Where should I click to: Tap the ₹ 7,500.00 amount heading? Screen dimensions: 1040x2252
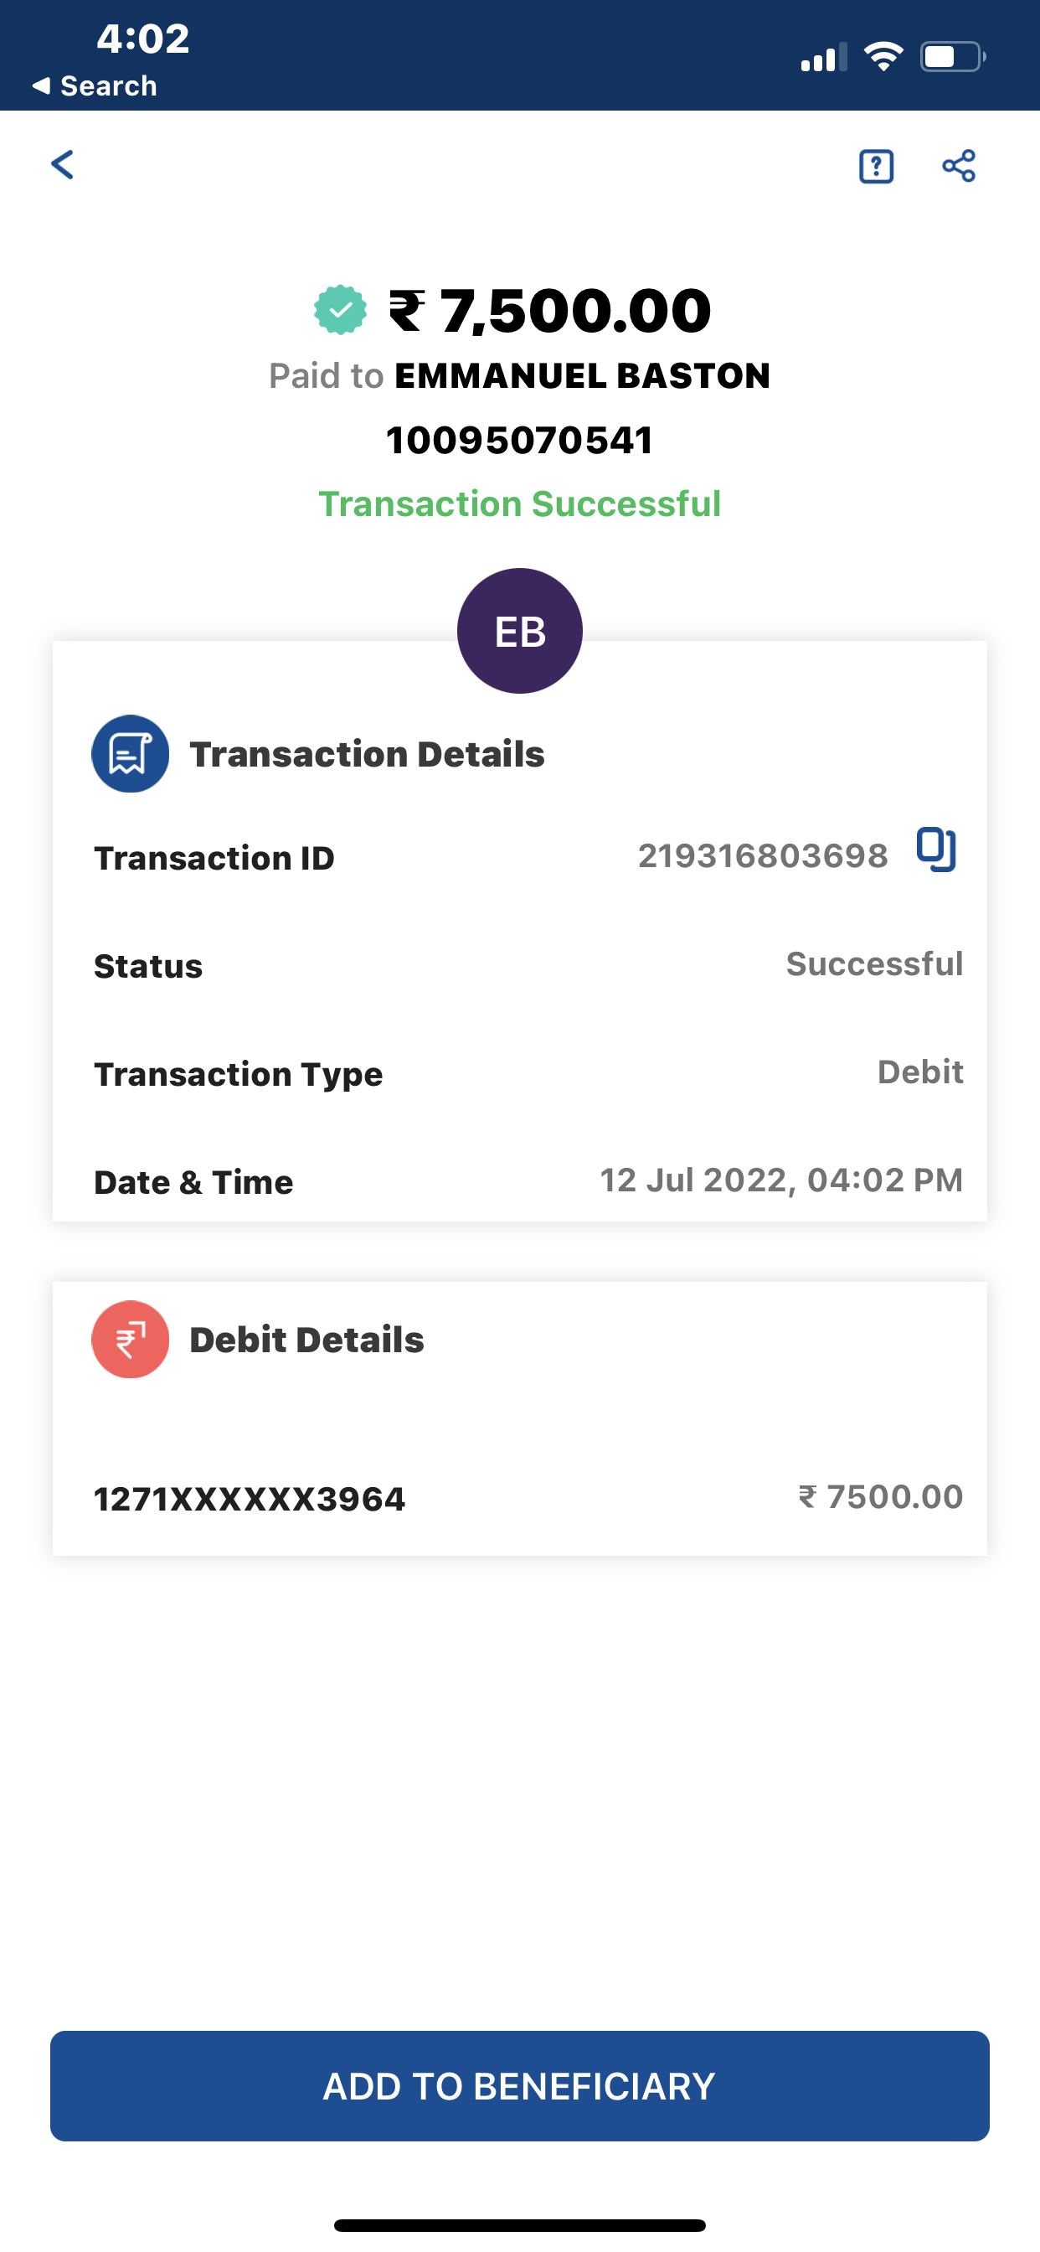coord(551,310)
